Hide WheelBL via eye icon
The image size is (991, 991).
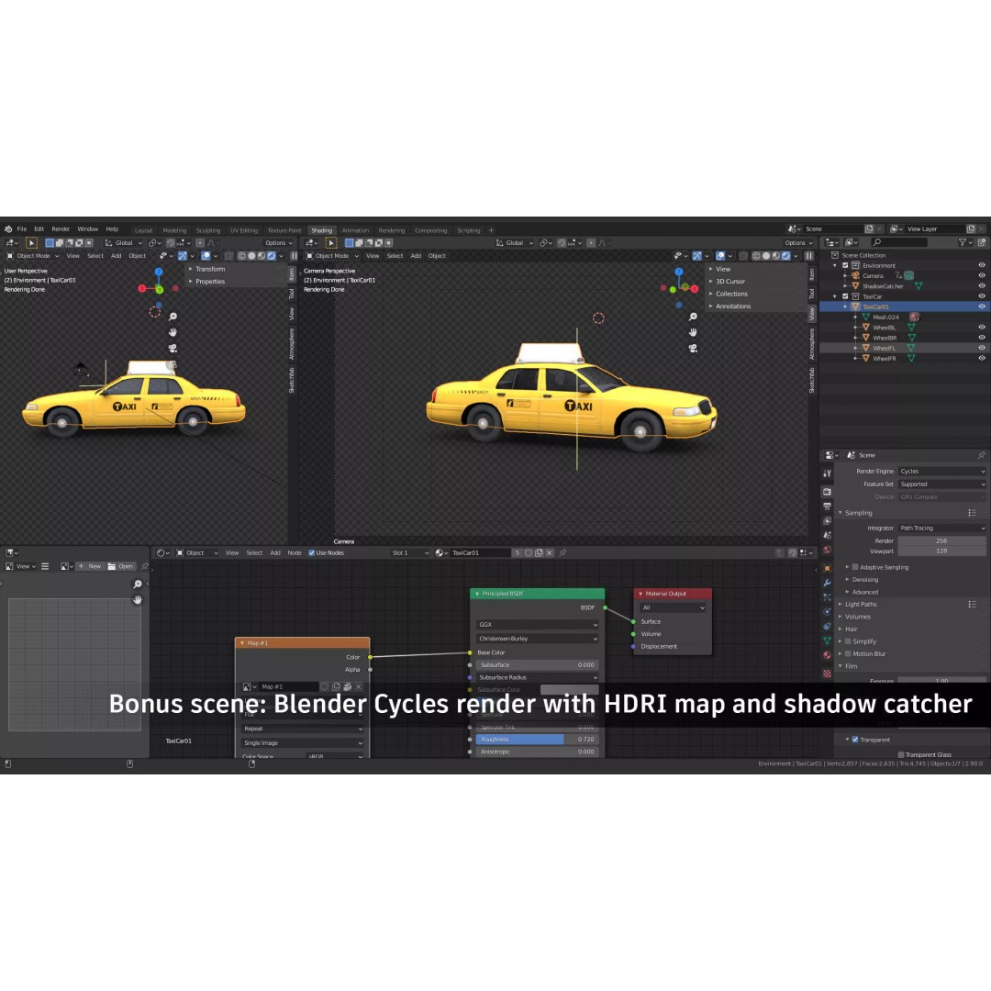(x=982, y=328)
